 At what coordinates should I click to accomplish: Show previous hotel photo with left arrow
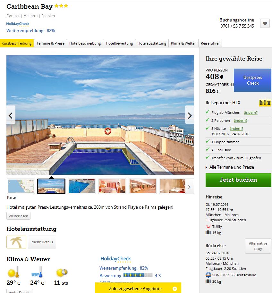click(11, 115)
